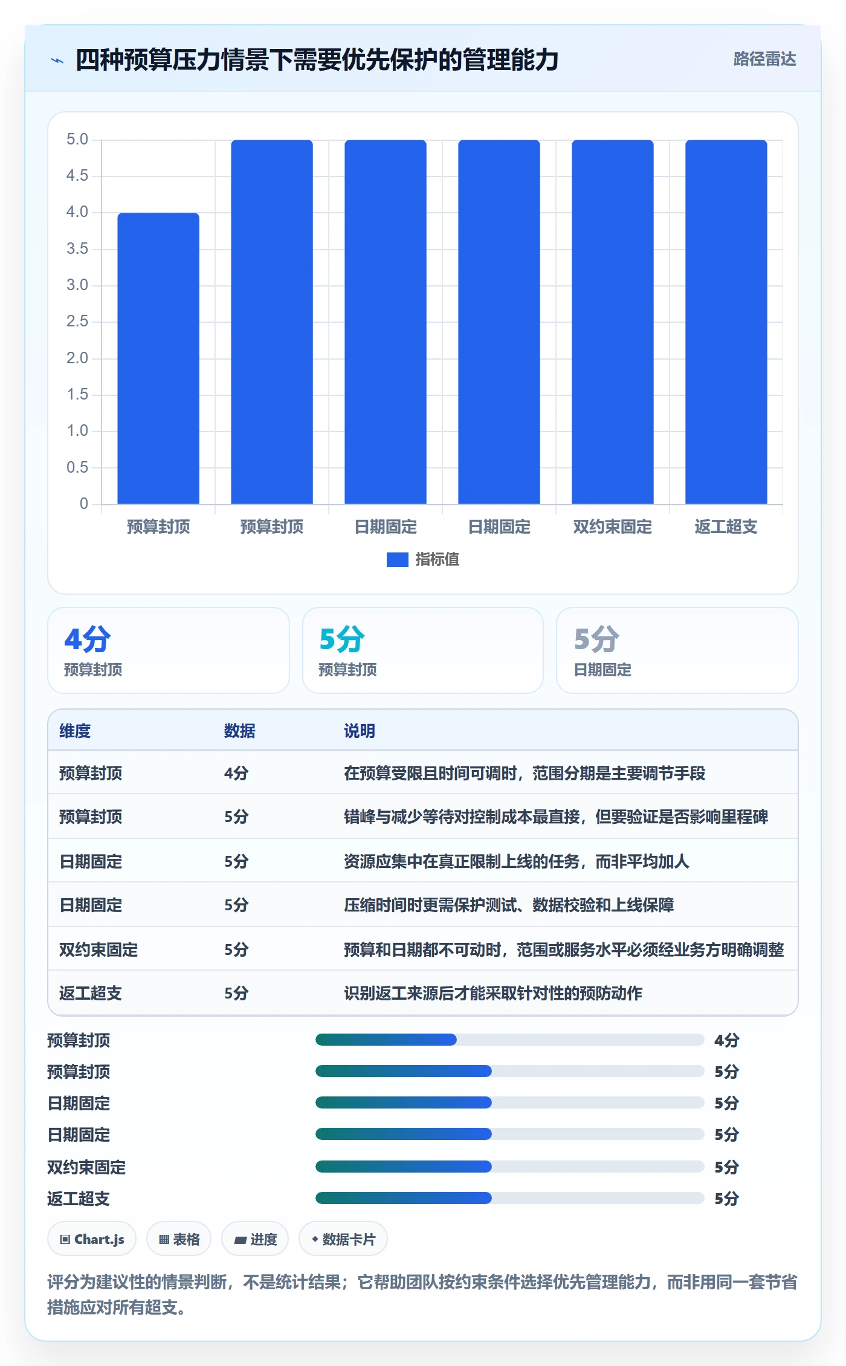This screenshot has width=846, height=1366.
Task: Select the 表格 tag chip
Action: point(179,1239)
